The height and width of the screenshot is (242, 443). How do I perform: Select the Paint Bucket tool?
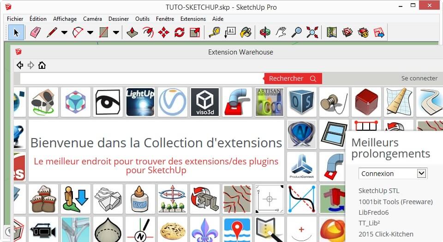point(246,32)
